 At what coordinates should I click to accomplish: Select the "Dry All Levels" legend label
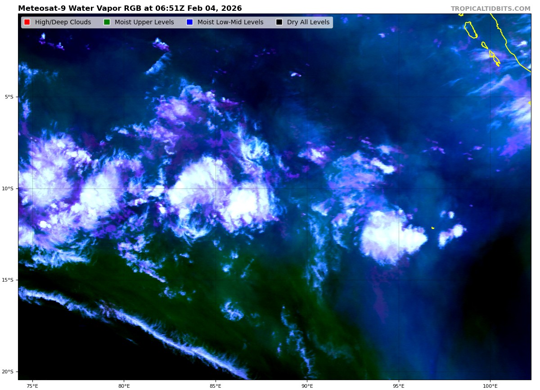(x=308, y=22)
